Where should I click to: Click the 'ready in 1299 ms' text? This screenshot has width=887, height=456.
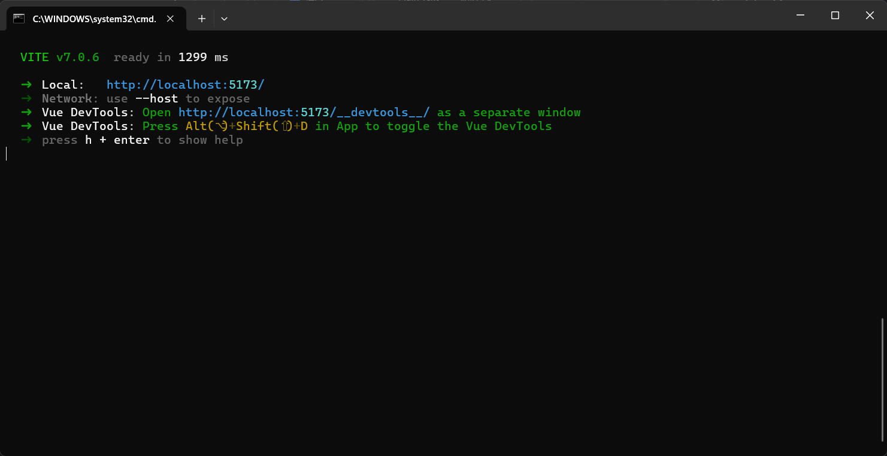pos(171,58)
